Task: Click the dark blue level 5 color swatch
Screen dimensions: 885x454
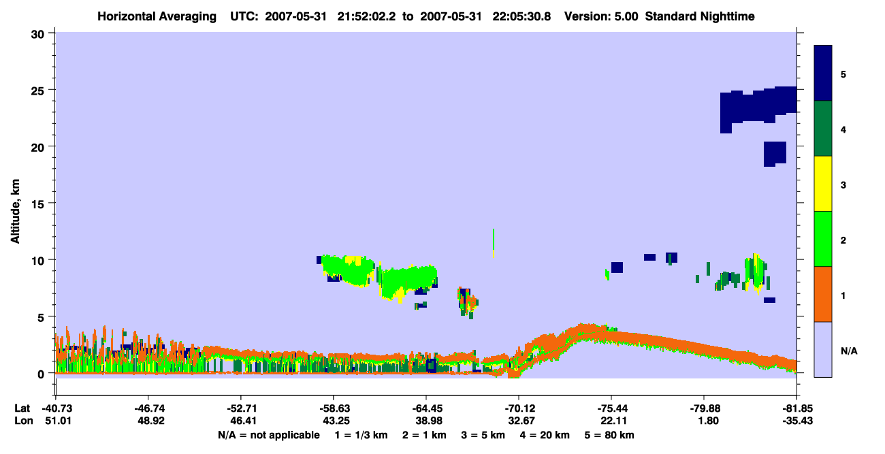Action: pyautogui.click(x=823, y=73)
